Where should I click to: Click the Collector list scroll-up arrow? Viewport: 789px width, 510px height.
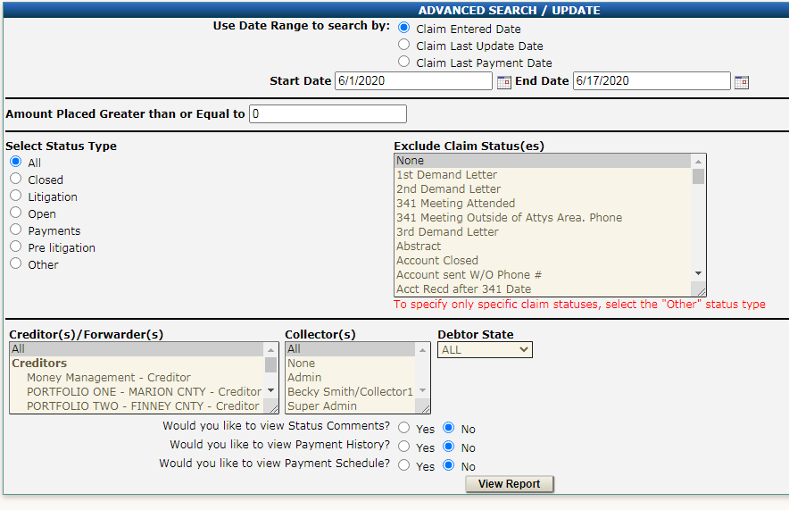422,350
